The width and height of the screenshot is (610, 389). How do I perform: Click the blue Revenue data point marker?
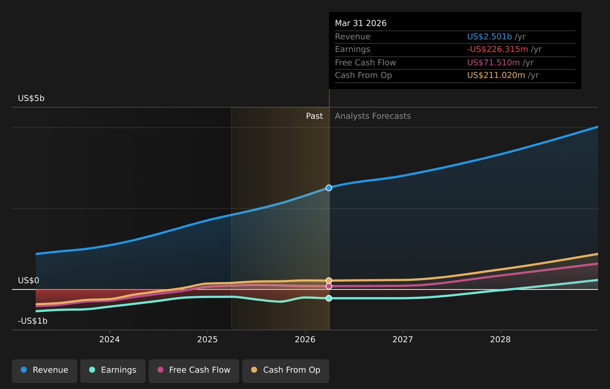329,188
